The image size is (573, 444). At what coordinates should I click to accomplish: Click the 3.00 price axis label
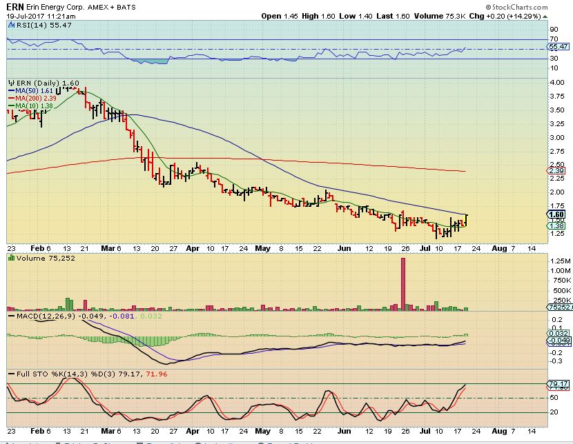[557, 137]
